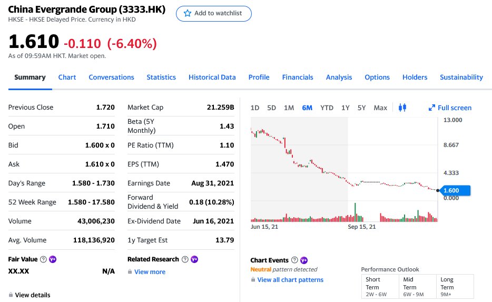Click the Fair Value XX.XX placeholder
492x302 pixels.
click(x=18, y=271)
